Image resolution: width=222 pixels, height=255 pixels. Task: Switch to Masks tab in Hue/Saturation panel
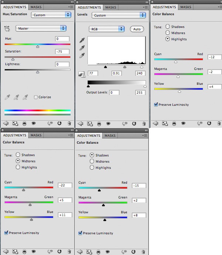coord(36,7)
